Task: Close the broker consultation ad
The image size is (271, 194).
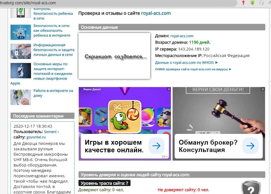Action: 263,89
